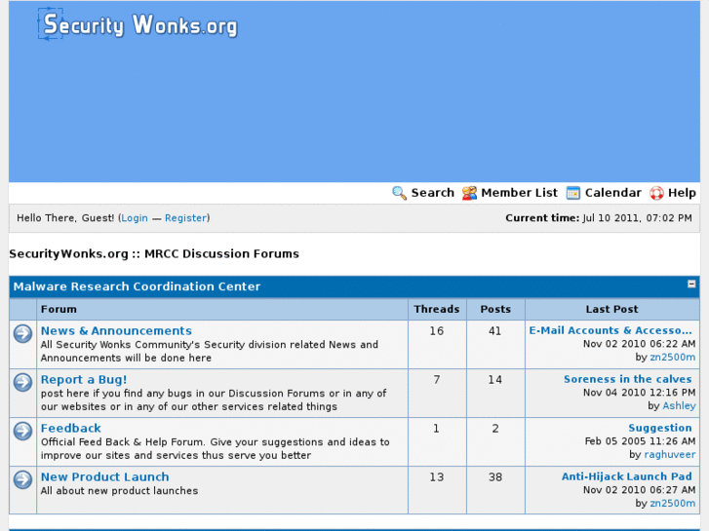
Task: Open last post Anti-Hijack Launch Pad
Action: (x=626, y=476)
